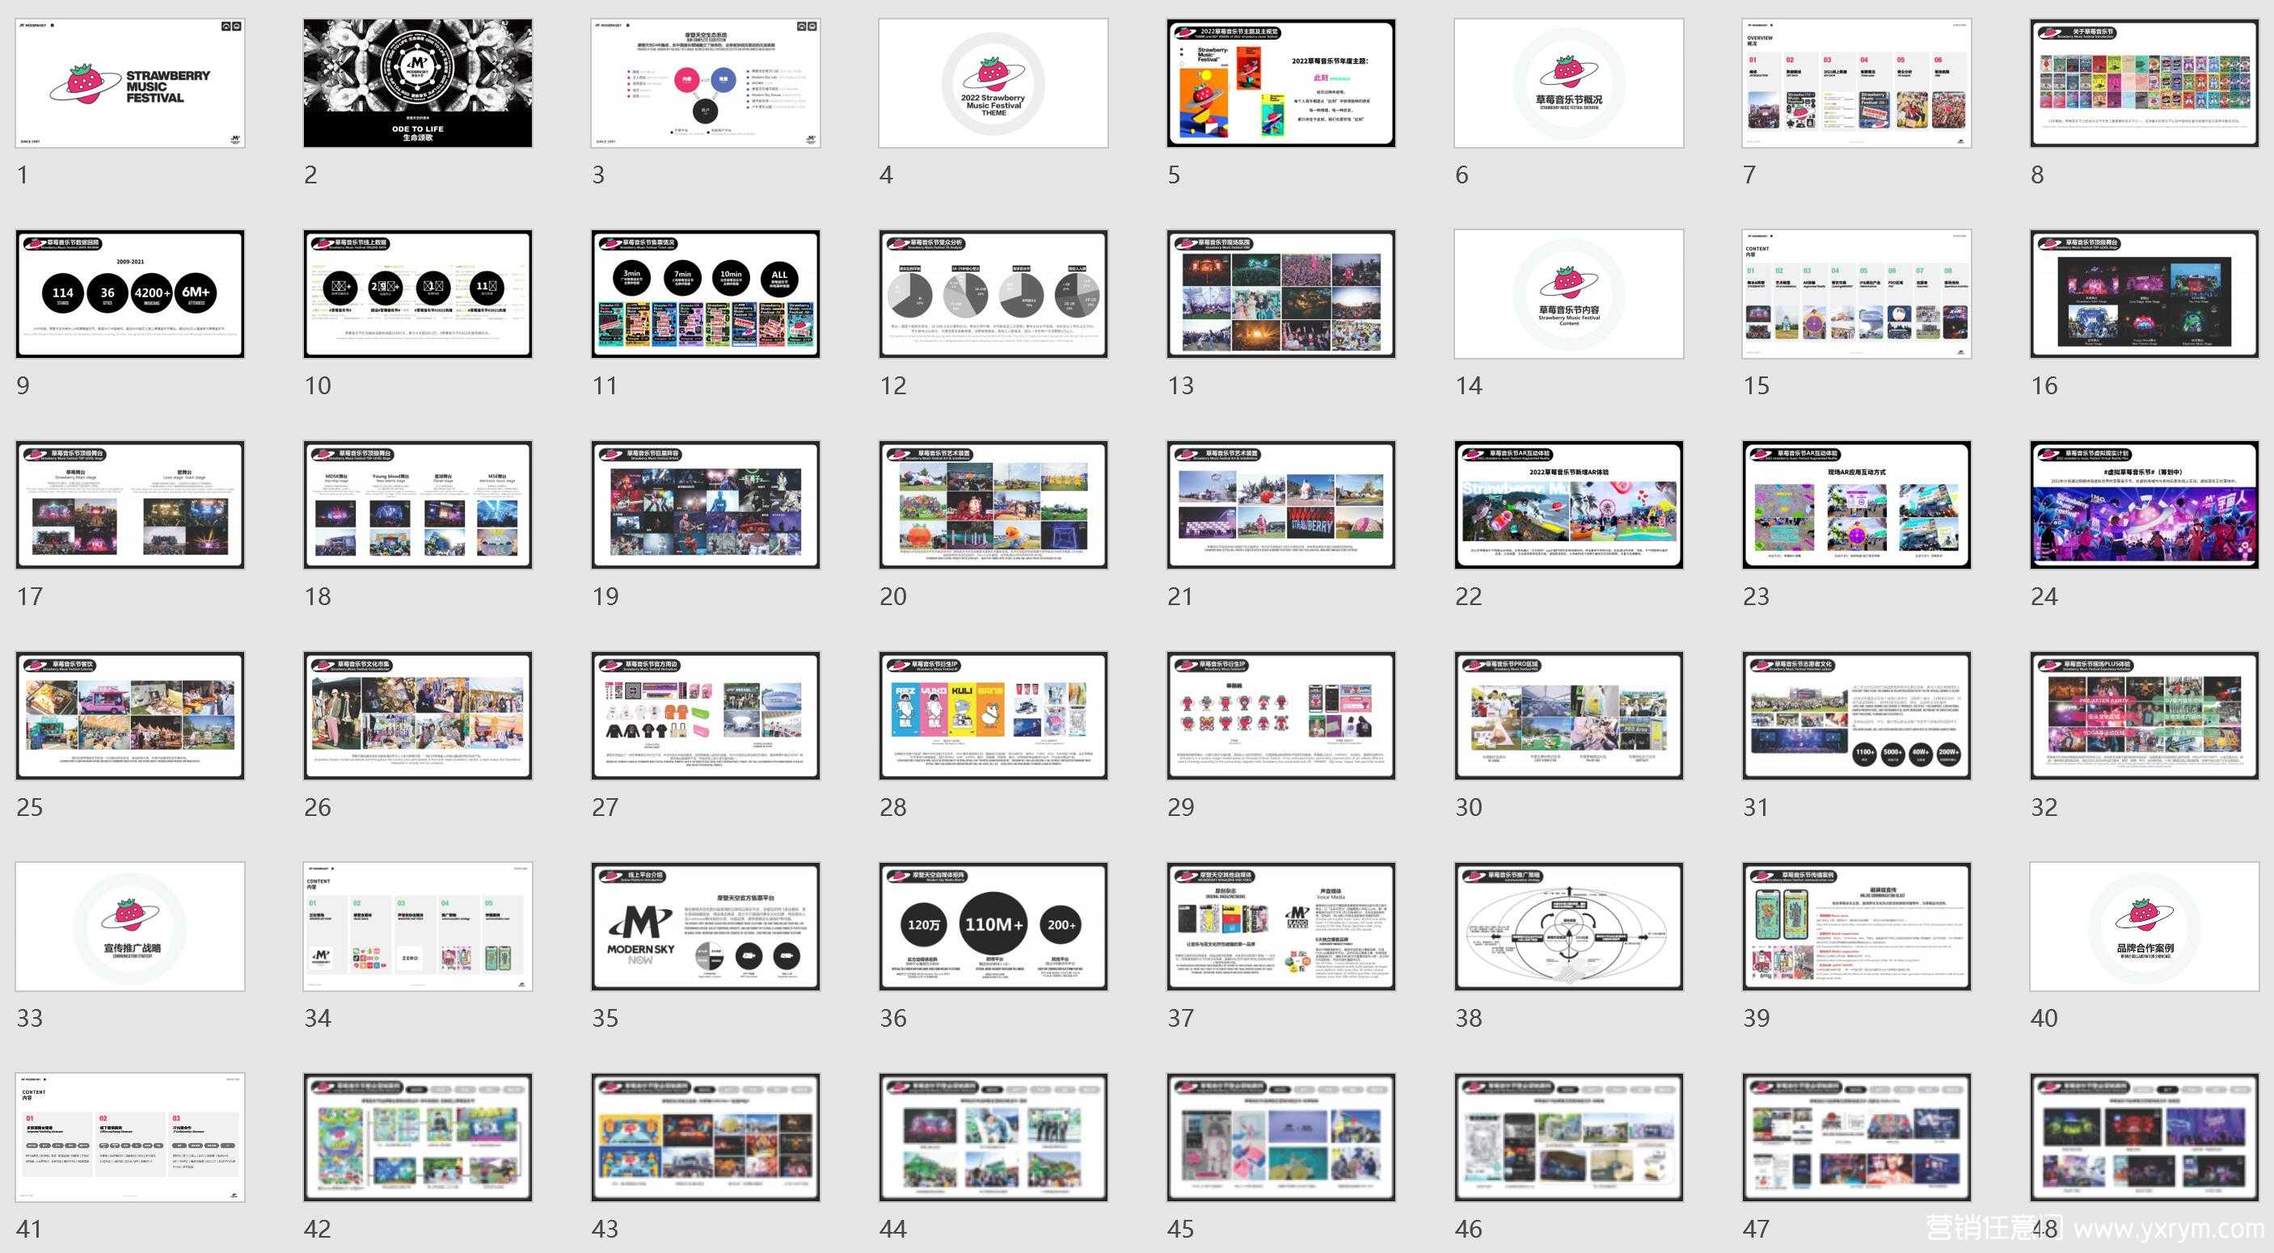Select slide 28 with colorful IP posters

(994, 716)
